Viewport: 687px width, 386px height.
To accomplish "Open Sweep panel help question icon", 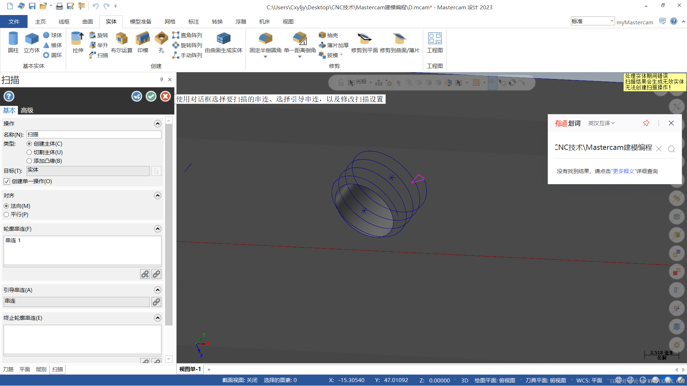I will coord(9,96).
